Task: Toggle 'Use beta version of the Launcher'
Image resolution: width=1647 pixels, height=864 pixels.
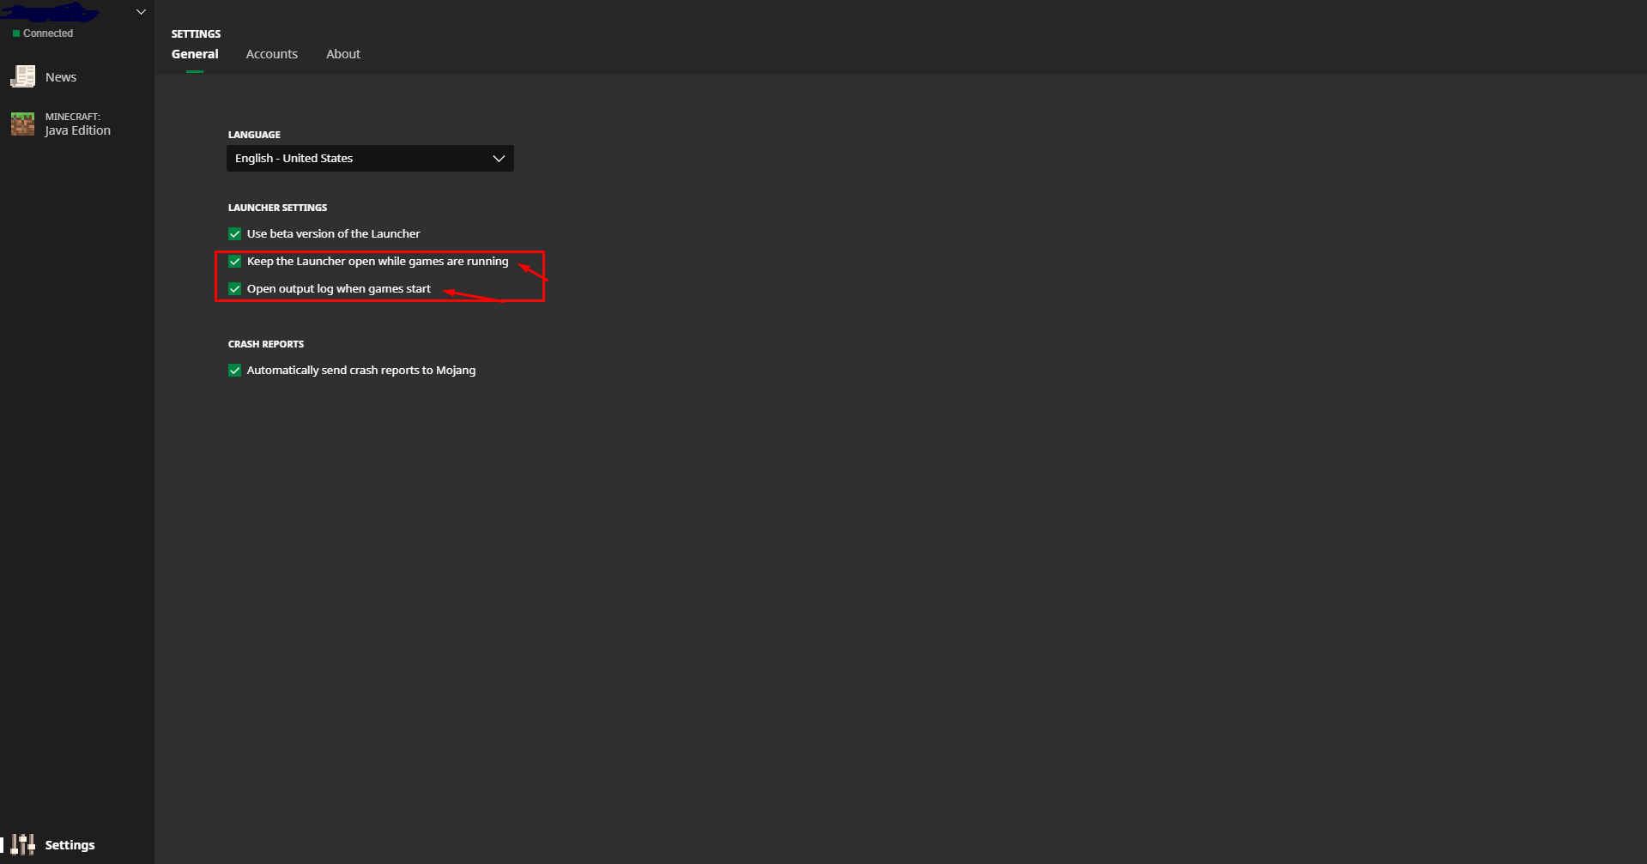Action: (234, 233)
